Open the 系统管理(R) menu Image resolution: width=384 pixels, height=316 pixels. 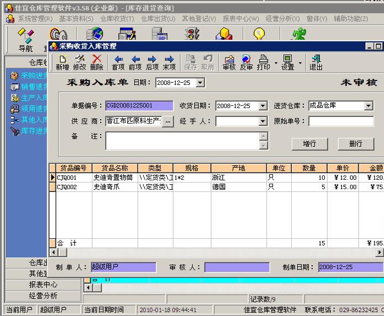35,19
